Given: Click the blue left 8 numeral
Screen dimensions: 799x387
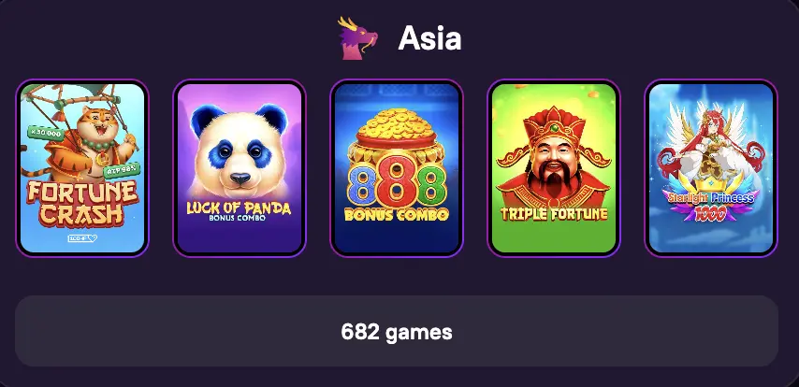Looking at the screenshot, I should (361, 186).
